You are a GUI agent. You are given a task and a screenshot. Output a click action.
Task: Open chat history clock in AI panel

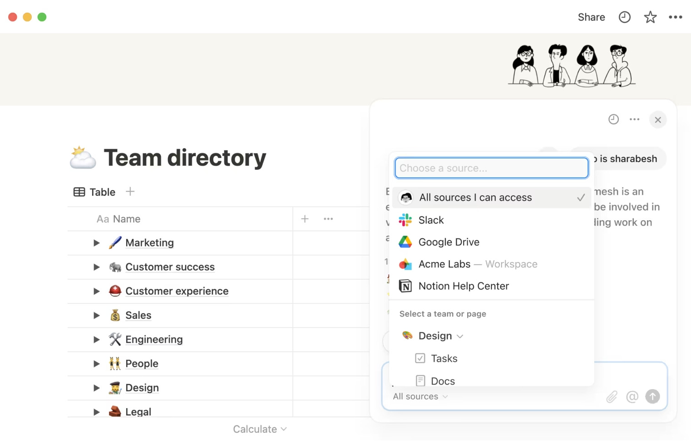(613, 119)
